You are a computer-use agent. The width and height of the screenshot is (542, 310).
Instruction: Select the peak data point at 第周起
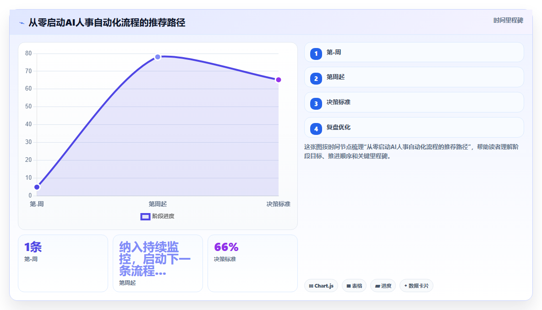click(158, 57)
